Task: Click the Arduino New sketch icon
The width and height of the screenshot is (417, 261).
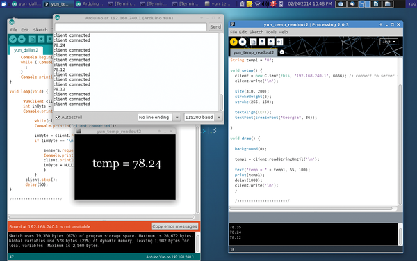Action: 32,39
